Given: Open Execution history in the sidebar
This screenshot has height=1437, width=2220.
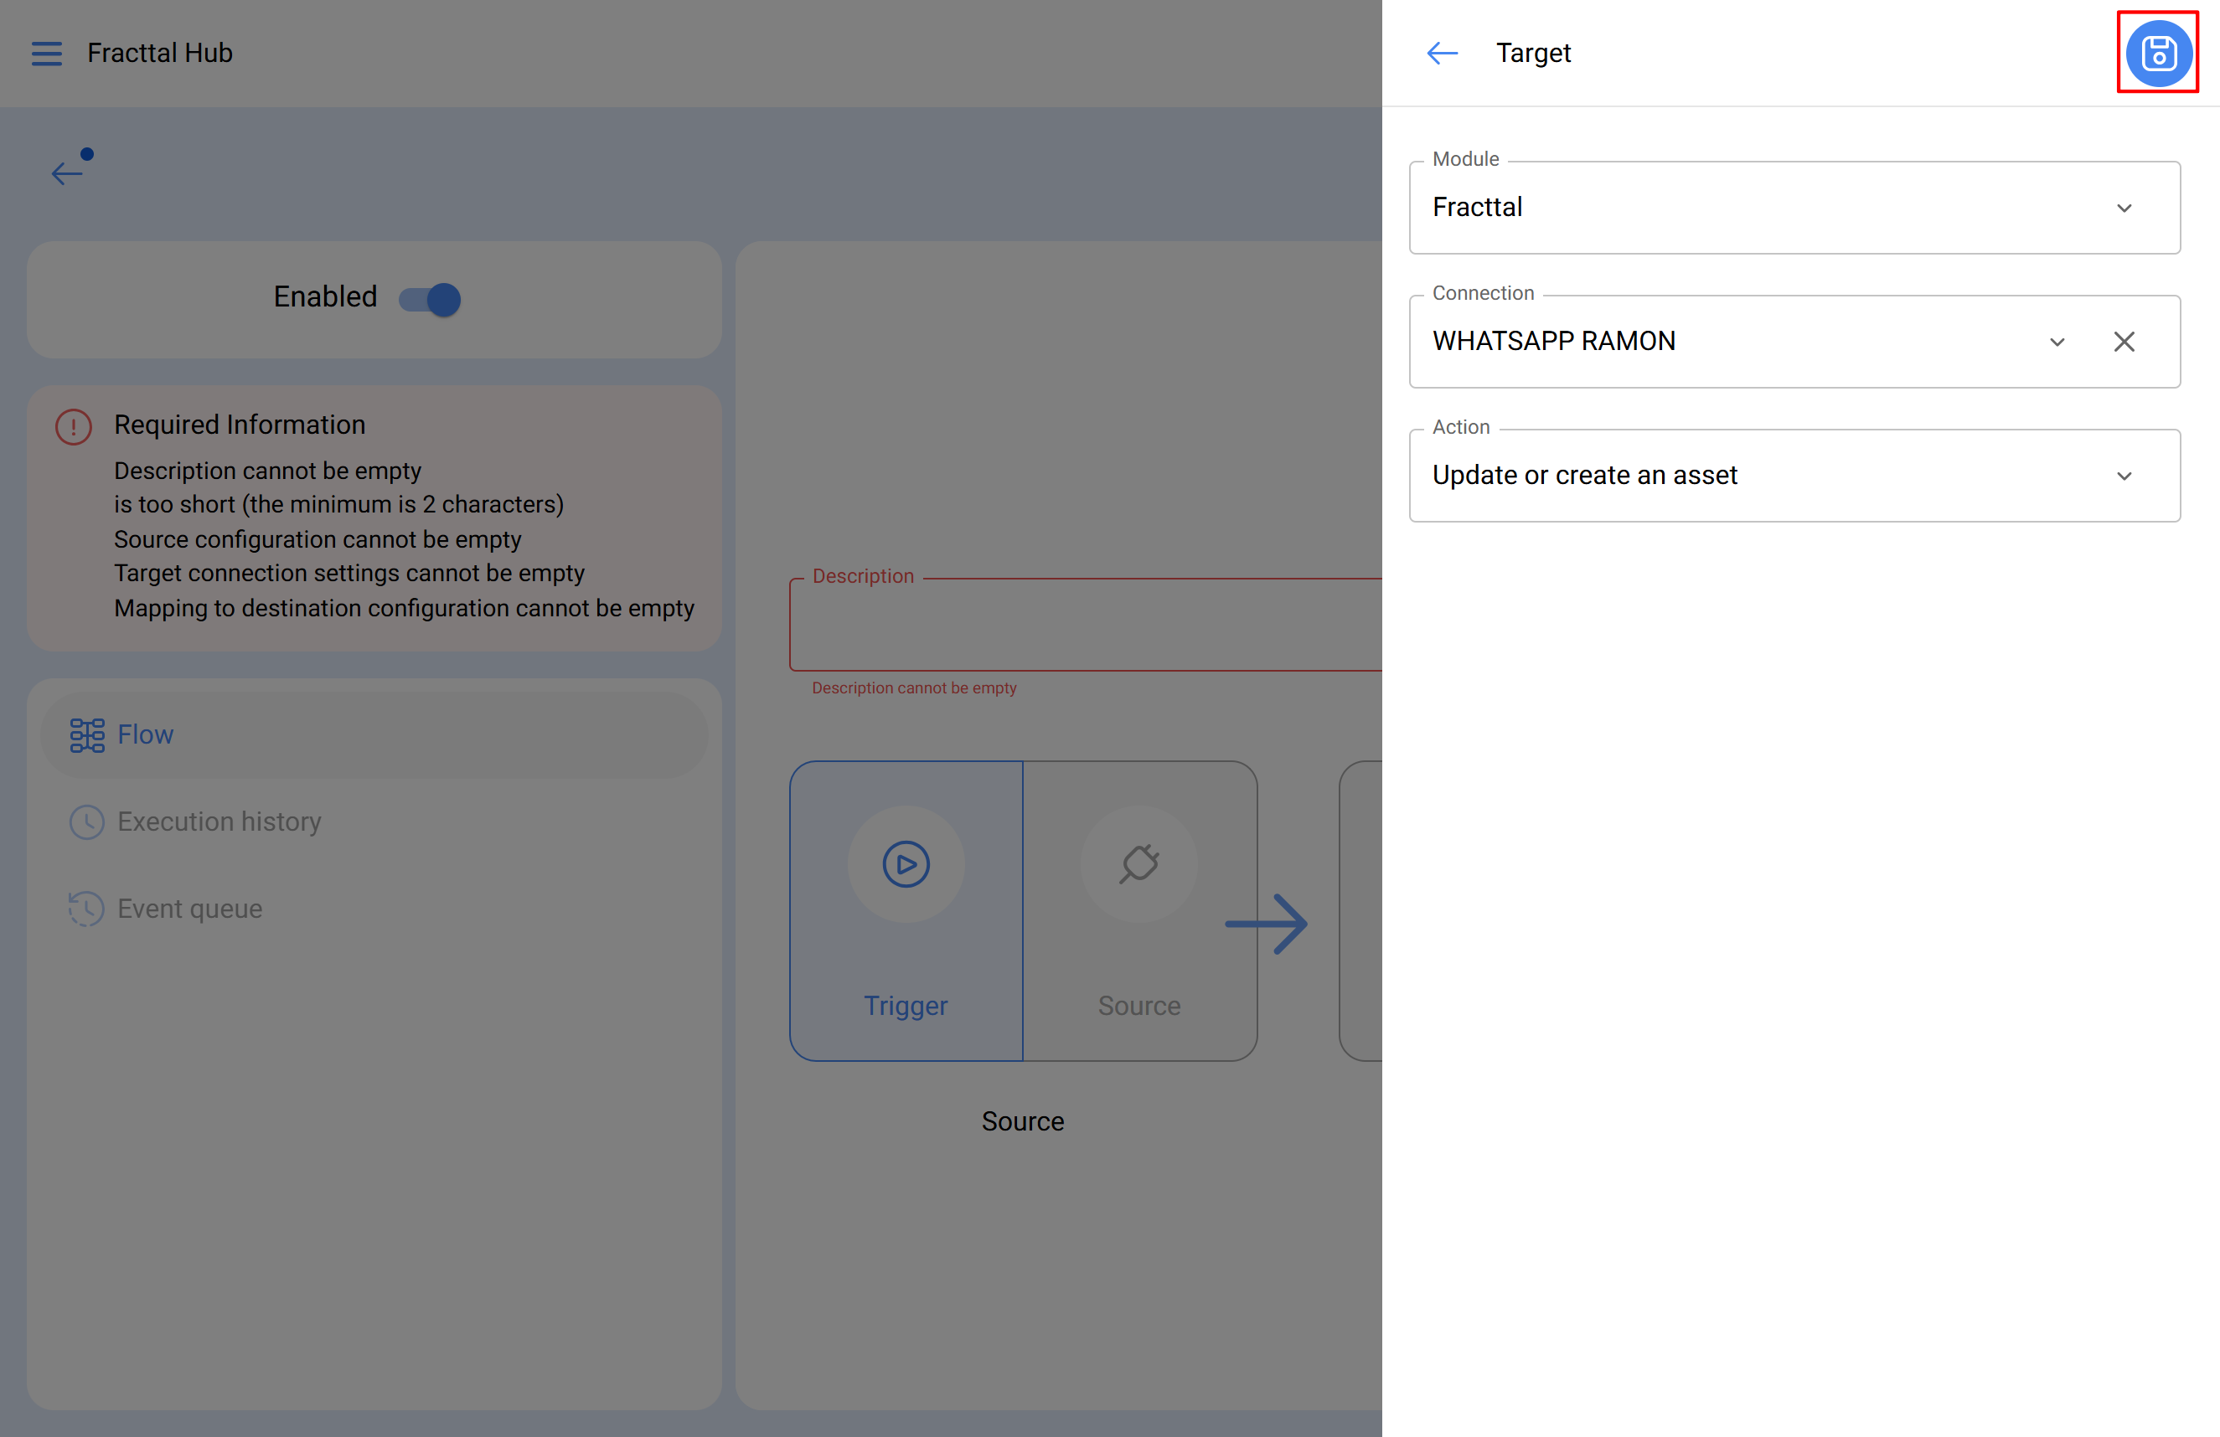Looking at the screenshot, I should pyautogui.click(x=219, y=822).
